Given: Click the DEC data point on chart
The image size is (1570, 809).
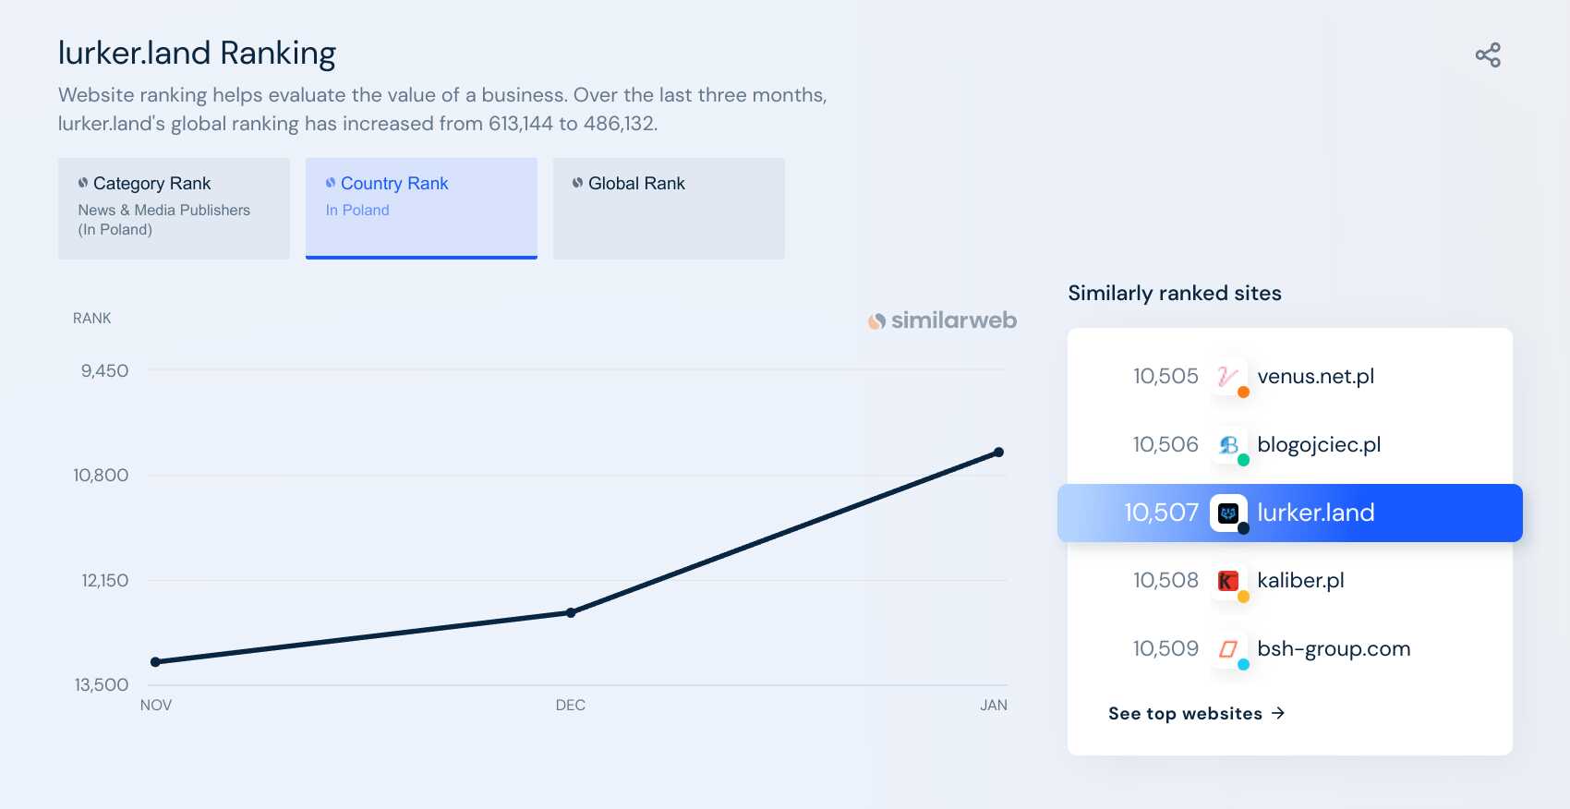Looking at the screenshot, I should pos(571,612).
